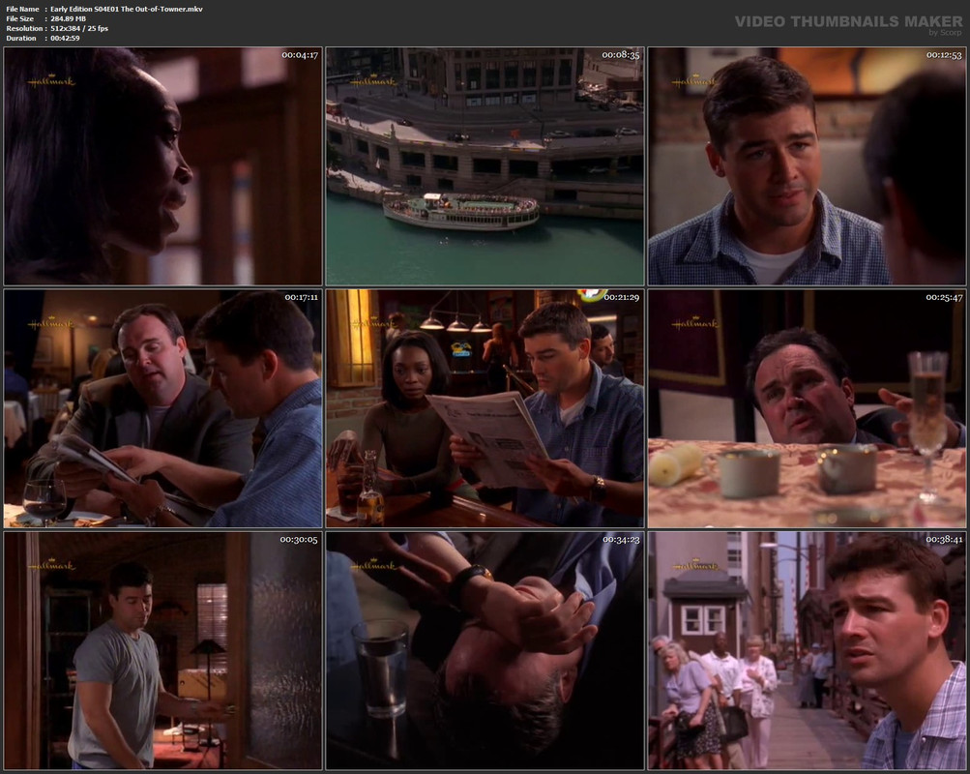This screenshot has width=970, height=774.
Task: Click the river boat thumbnail at 00:08:35
Action: (485, 165)
